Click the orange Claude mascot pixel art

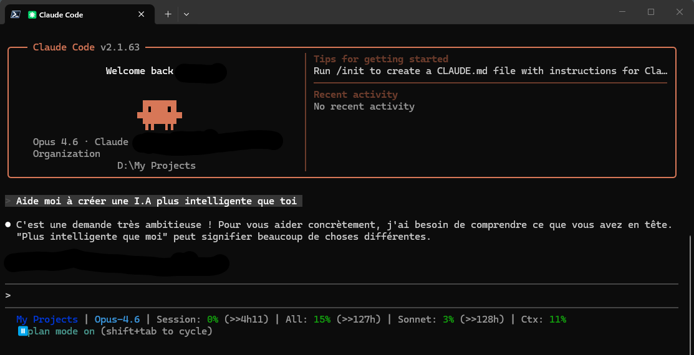point(159,115)
